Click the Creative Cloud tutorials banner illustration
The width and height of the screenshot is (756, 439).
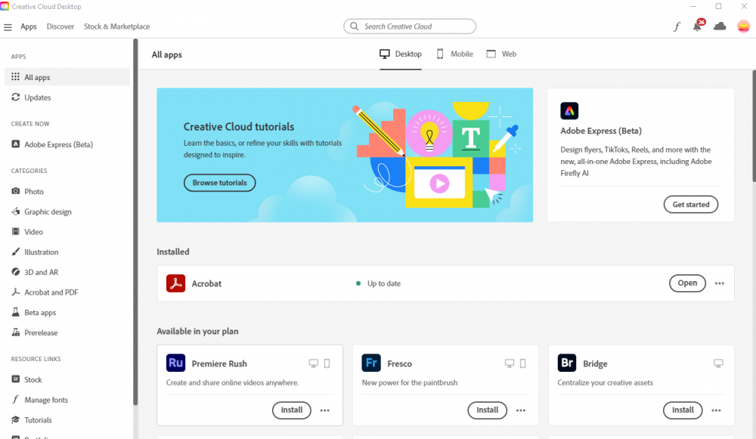pos(436,156)
